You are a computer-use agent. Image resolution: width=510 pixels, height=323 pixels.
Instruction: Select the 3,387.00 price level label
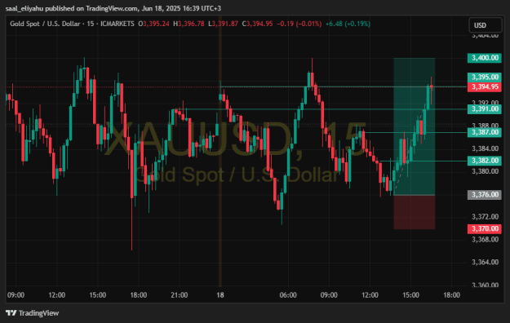click(x=485, y=132)
